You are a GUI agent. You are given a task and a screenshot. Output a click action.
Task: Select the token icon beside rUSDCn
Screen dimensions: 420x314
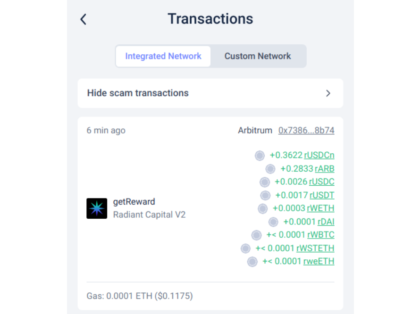point(260,155)
